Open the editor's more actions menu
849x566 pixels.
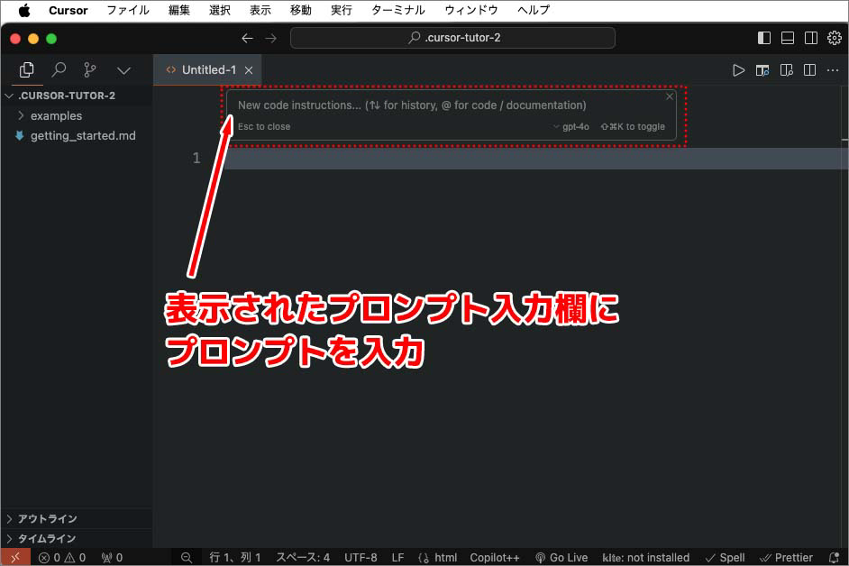click(832, 69)
